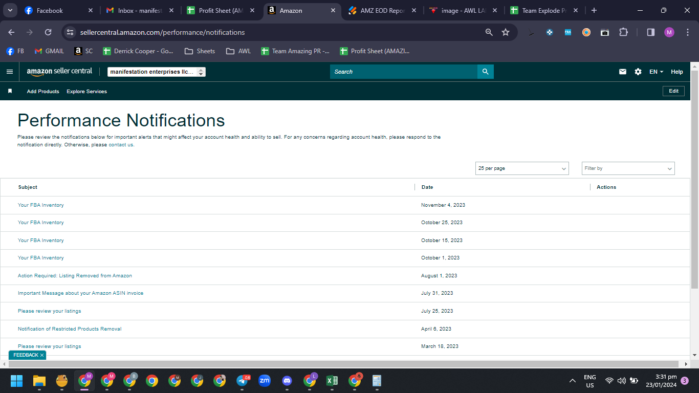699x393 pixels.
Task: Switch to the Profit Sheet tab
Action: tap(221, 10)
